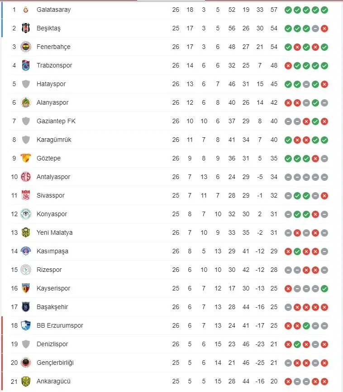Click the Alanyaspor club crest icon
The width and height of the screenshot is (343, 392).
click(26, 102)
